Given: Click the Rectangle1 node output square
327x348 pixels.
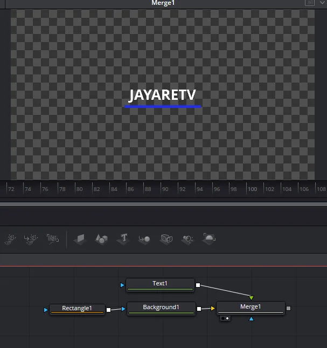Looking at the screenshot, I should (109, 310).
